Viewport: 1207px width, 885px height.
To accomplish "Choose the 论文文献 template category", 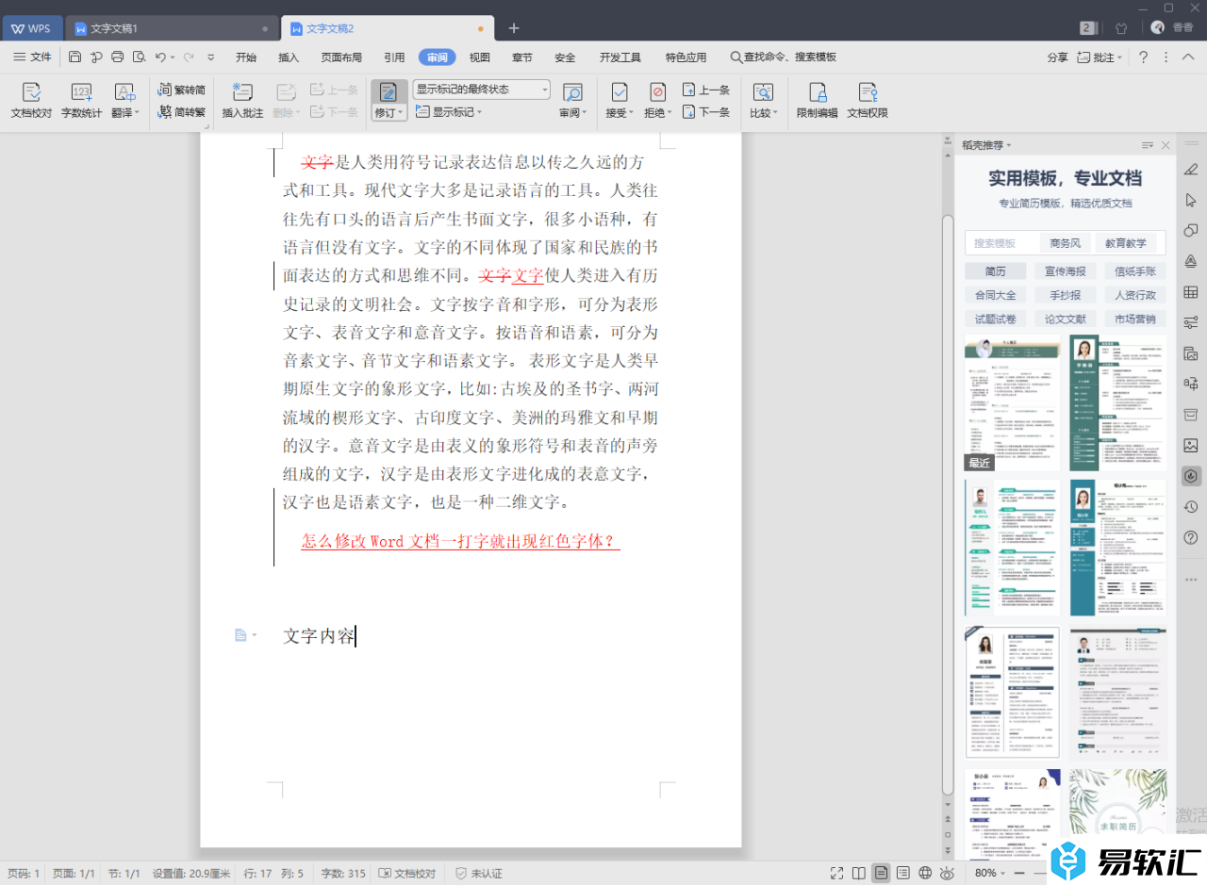I will (x=1066, y=320).
